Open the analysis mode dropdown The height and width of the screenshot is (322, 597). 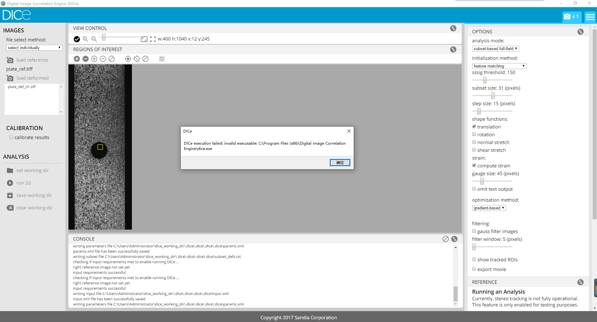click(x=495, y=49)
